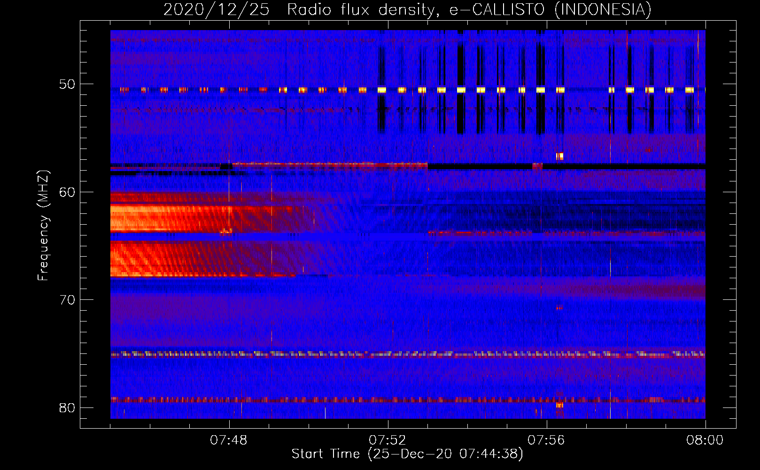The width and height of the screenshot is (760, 470).
Task: Click the 07:48 time tick label
Action: tap(229, 440)
